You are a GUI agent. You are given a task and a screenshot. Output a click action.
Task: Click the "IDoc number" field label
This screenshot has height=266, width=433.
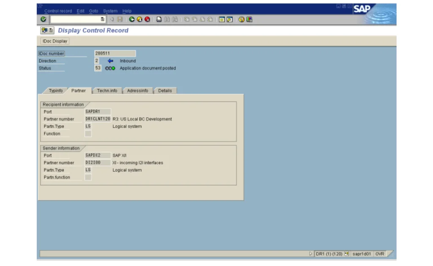[x=51, y=54]
